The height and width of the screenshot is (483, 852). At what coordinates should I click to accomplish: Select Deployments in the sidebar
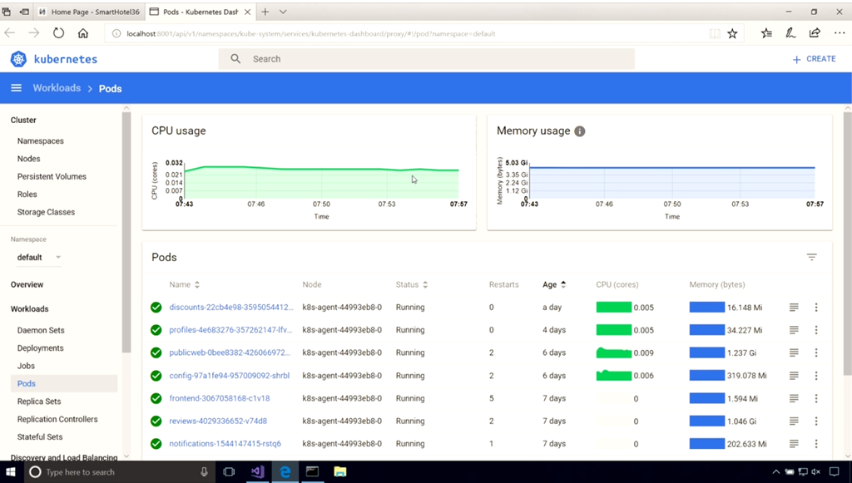pyautogui.click(x=40, y=348)
